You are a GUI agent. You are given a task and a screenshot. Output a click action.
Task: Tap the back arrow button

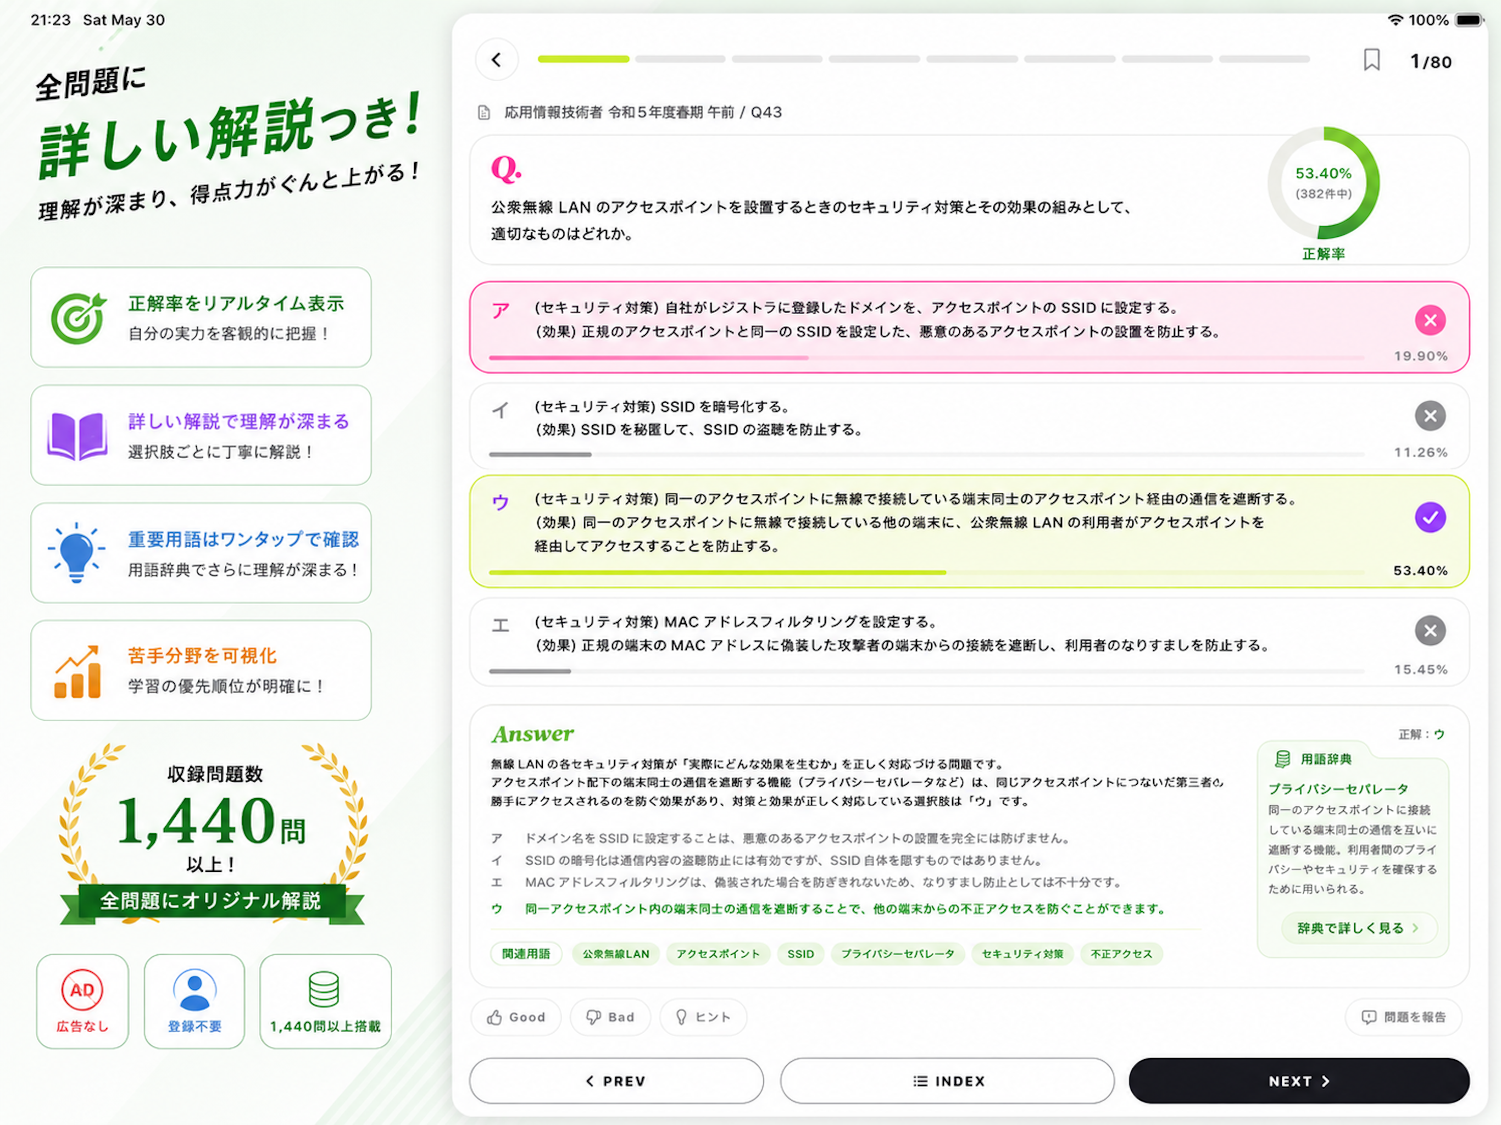point(497,60)
